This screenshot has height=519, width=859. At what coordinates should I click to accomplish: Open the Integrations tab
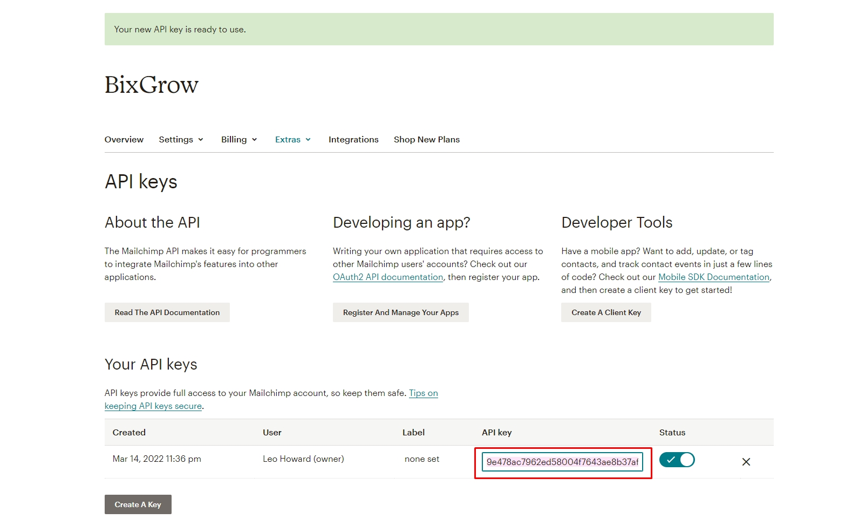[353, 140]
